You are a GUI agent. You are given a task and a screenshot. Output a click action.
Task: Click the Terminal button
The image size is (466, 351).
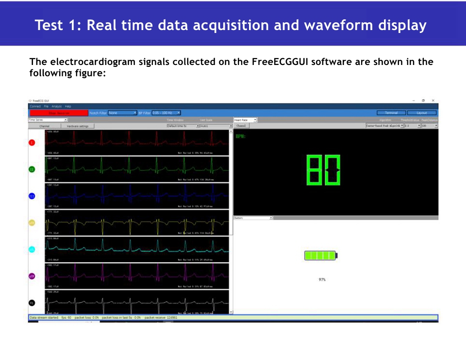(391, 113)
